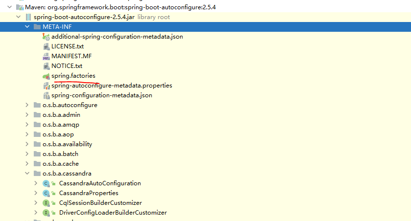Expand CassandraProperties class members

(x=36, y=193)
